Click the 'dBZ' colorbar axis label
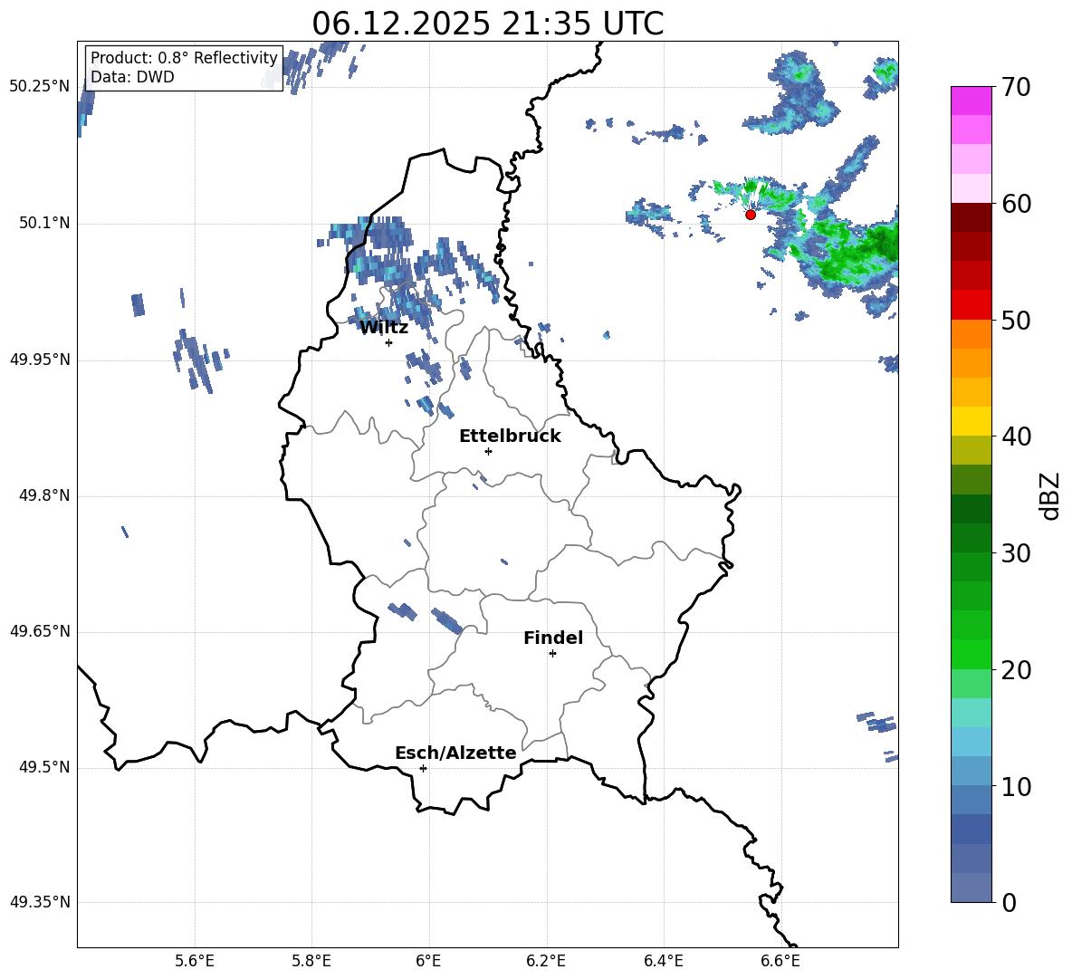Viewport: 1072px width, 979px height. tap(1050, 495)
